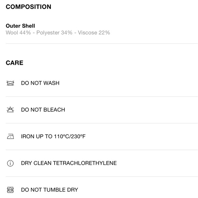Click the DO NOT TUMBLE DRY label
198x198 pixels.
pyautogui.click(x=49, y=190)
